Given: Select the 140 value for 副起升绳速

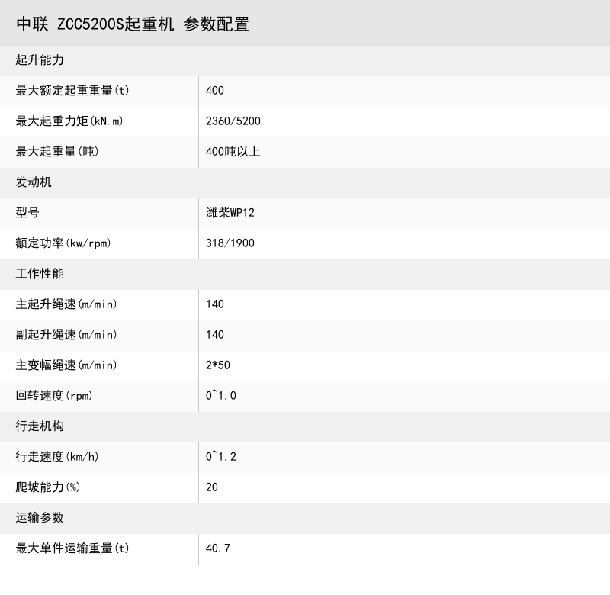Looking at the screenshot, I should pyautogui.click(x=215, y=335).
